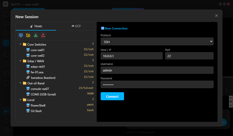The height and width of the screenshot is (136, 233).
Task: Click the computer icon beside PowerShell
Action: coord(28,105)
